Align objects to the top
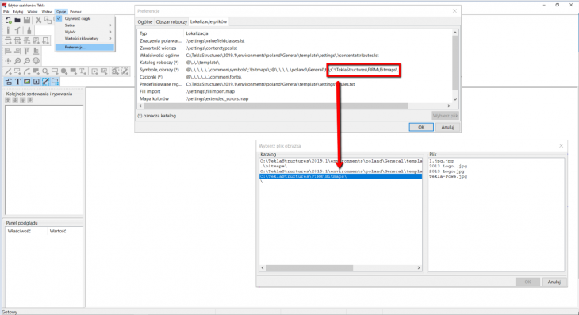 [x=27, y=51]
